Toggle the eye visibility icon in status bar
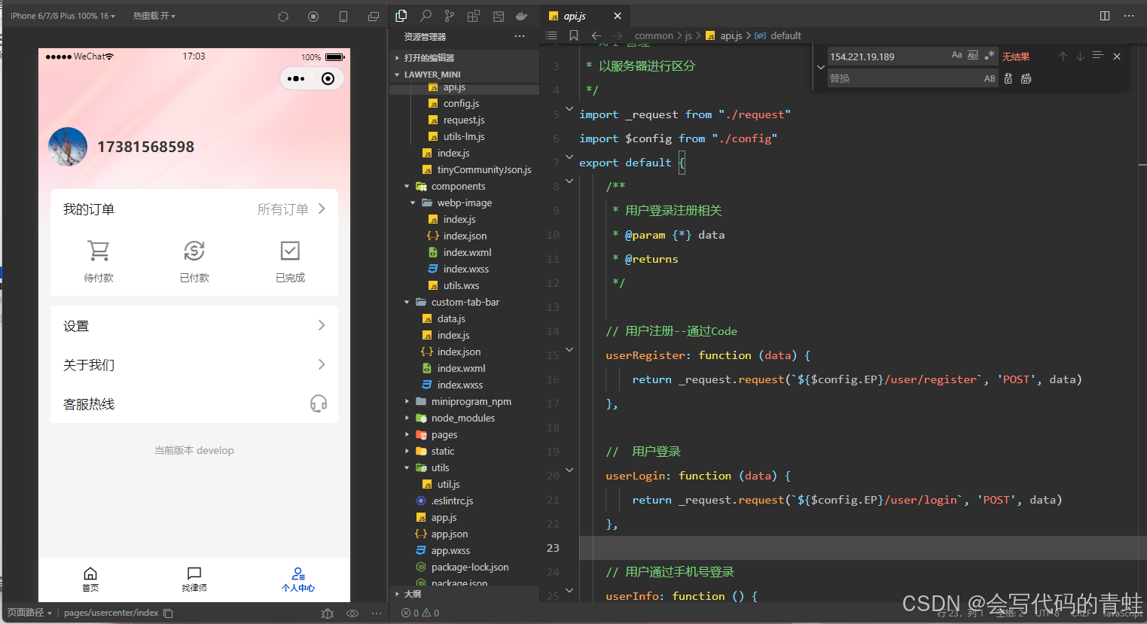Image resolution: width=1147 pixels, height=624 pixels. (x=352, y=613)
